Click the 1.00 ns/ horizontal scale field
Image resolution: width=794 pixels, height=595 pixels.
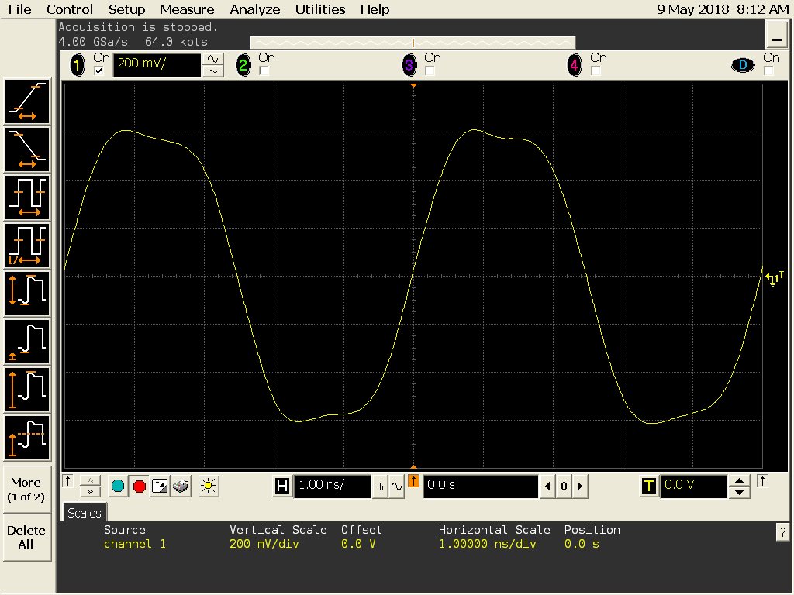[x=332, y=485]
